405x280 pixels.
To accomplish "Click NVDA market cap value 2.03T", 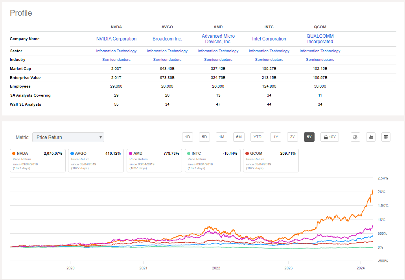I will tap(116, 69).
